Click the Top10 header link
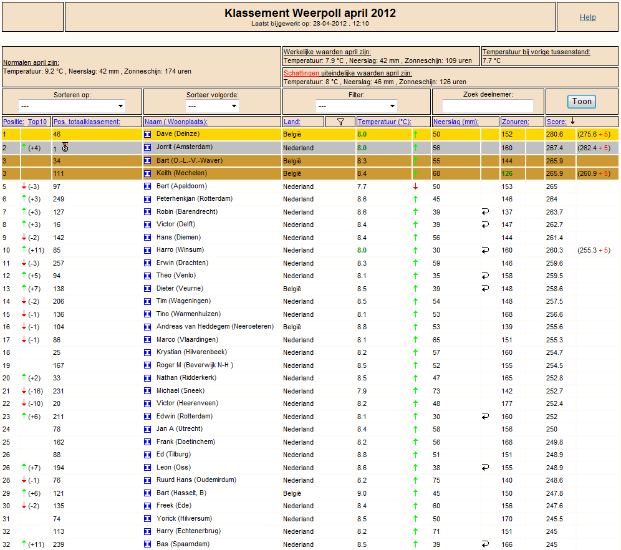Screen dimensions: 621x550 pyautogui.click(x=37, y=122)
